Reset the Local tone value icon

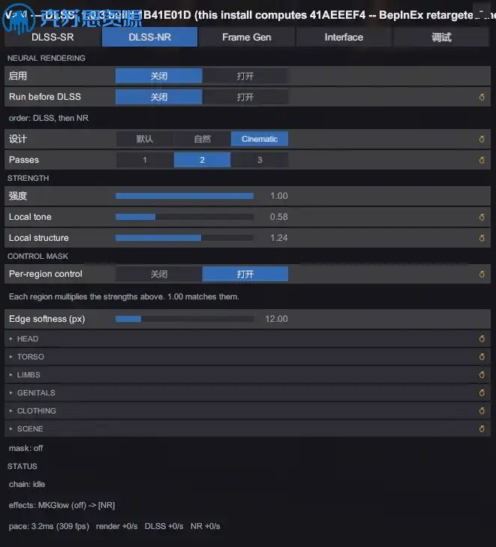[x=482, y=217]
